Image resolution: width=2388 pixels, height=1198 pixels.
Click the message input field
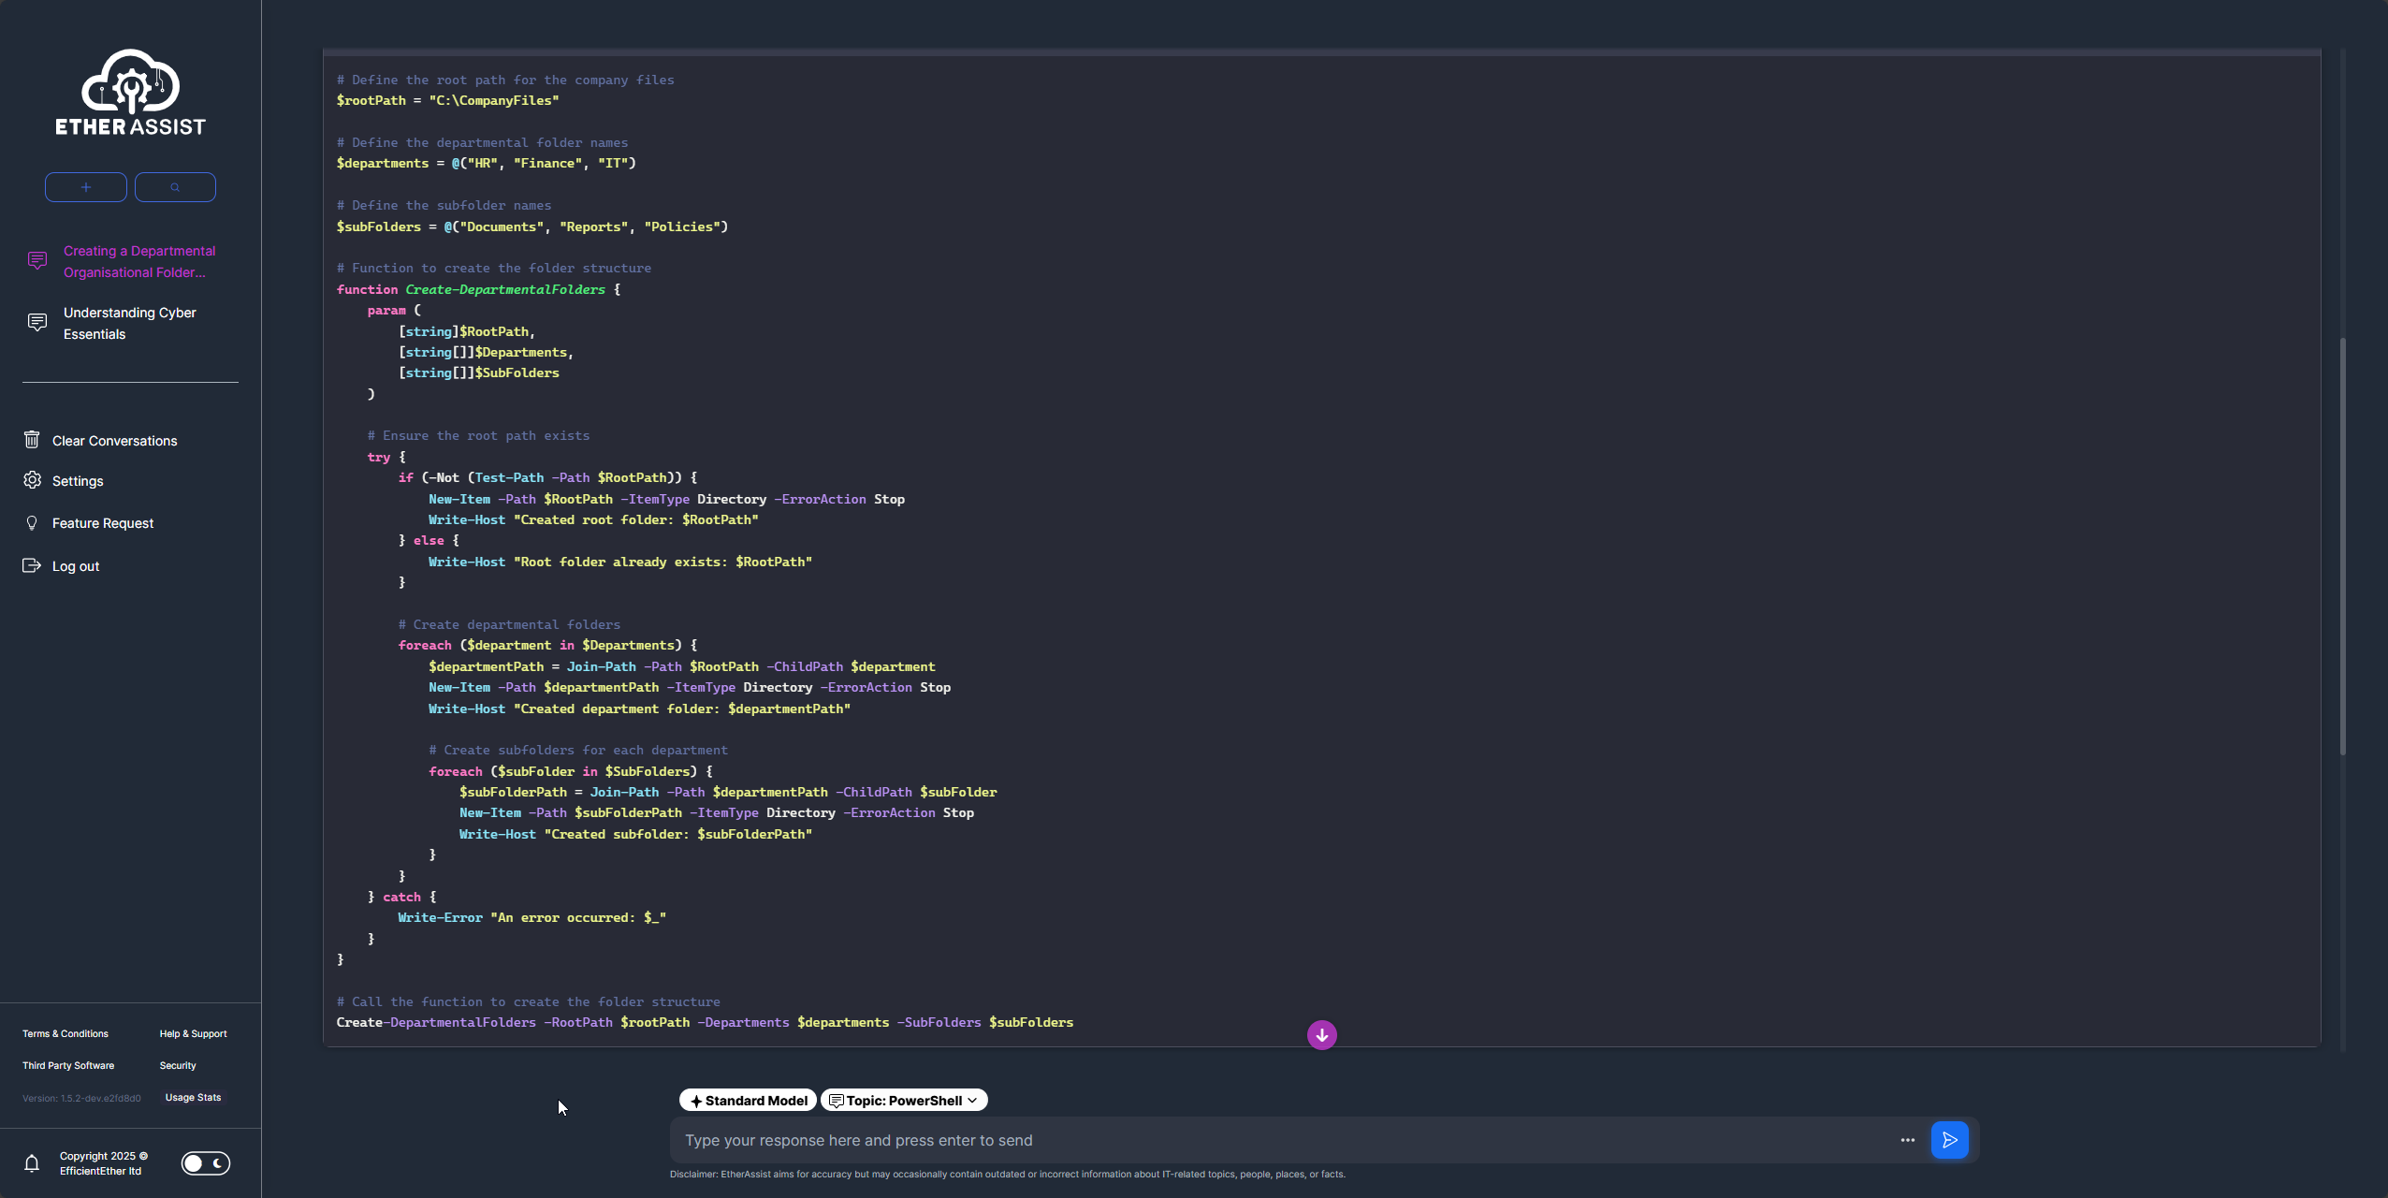click(x=1282, y=1140)
